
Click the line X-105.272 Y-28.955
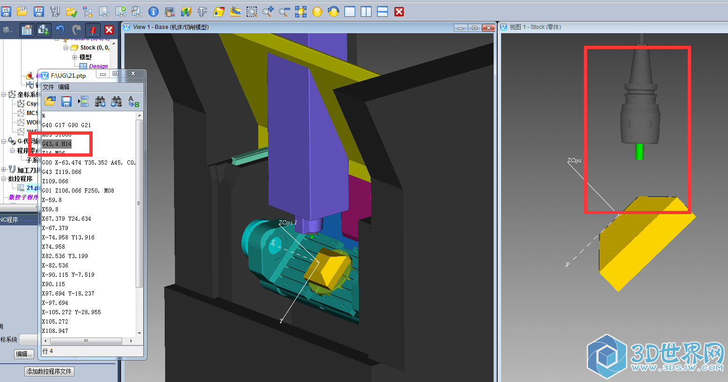click(71, 312)
